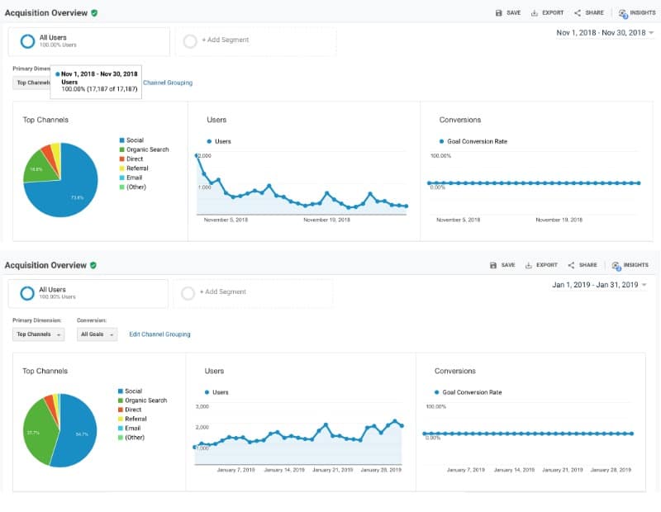This screenshot has width=661, height=512.
Task: Click the Organic Search legend swatch in November chart
Action: pyautogui.click(x=121, y=149)
